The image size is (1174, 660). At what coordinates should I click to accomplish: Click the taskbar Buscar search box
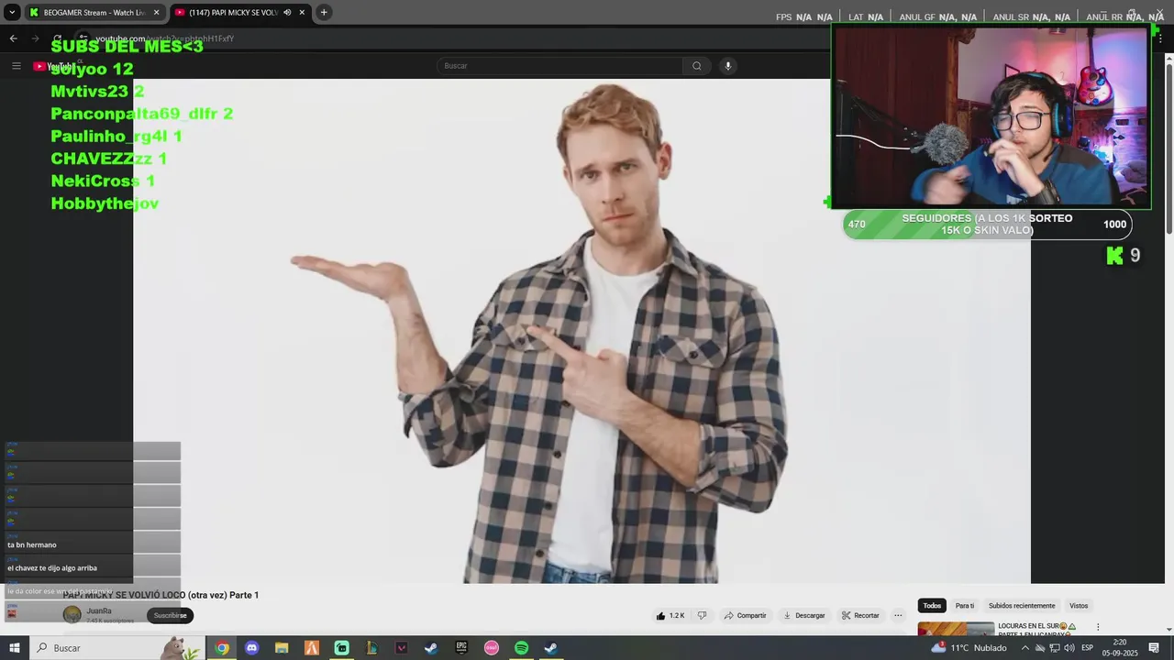(x=117, y=648)
